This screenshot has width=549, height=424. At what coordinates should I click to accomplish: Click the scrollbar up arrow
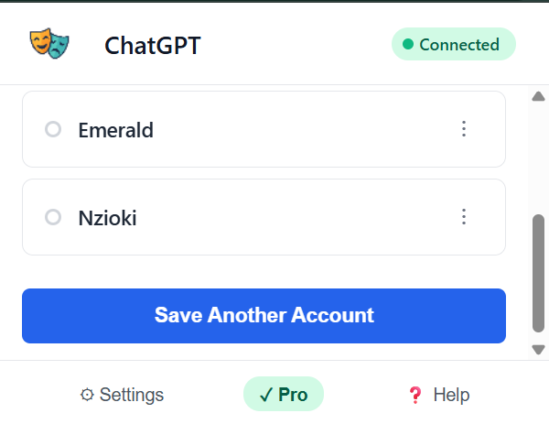[x=538, y=96]
